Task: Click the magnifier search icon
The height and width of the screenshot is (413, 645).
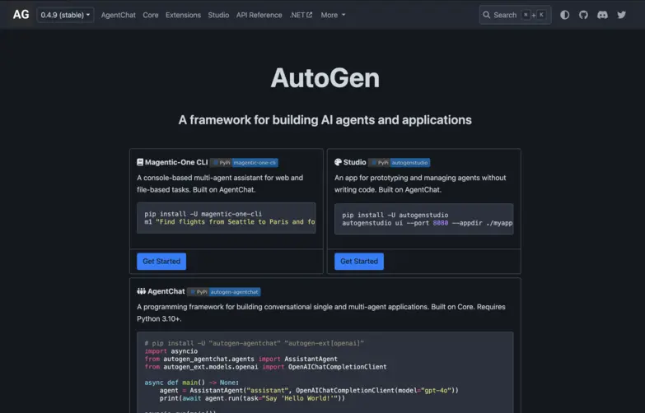Action: [x=486, y=15]
